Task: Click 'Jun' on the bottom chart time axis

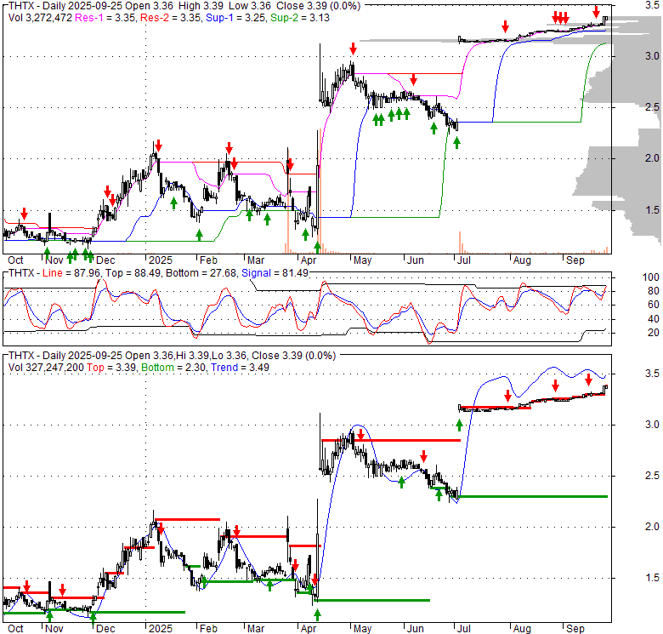Action: click(x=416, y=629)
